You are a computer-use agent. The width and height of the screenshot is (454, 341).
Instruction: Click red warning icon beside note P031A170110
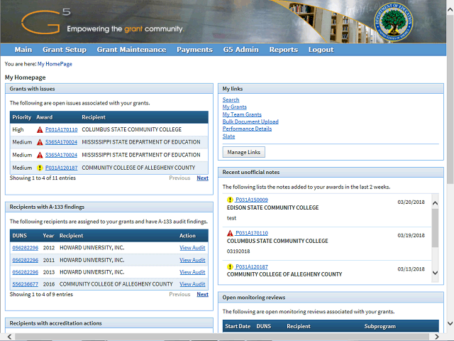point(230,233)
